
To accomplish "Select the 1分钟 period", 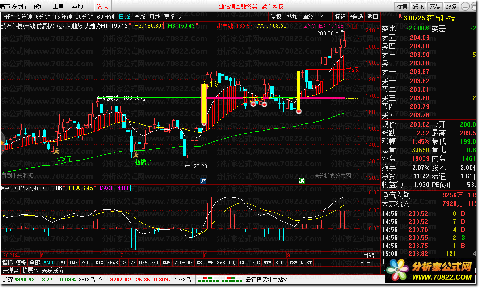I will [x=25, y=17].
